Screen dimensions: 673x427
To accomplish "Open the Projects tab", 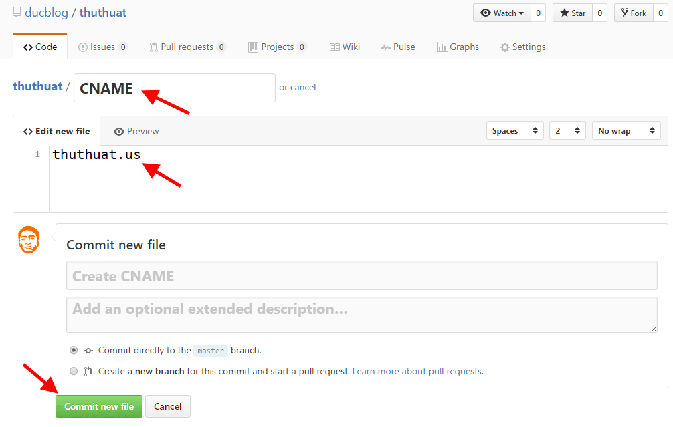I will coord(278,47).
